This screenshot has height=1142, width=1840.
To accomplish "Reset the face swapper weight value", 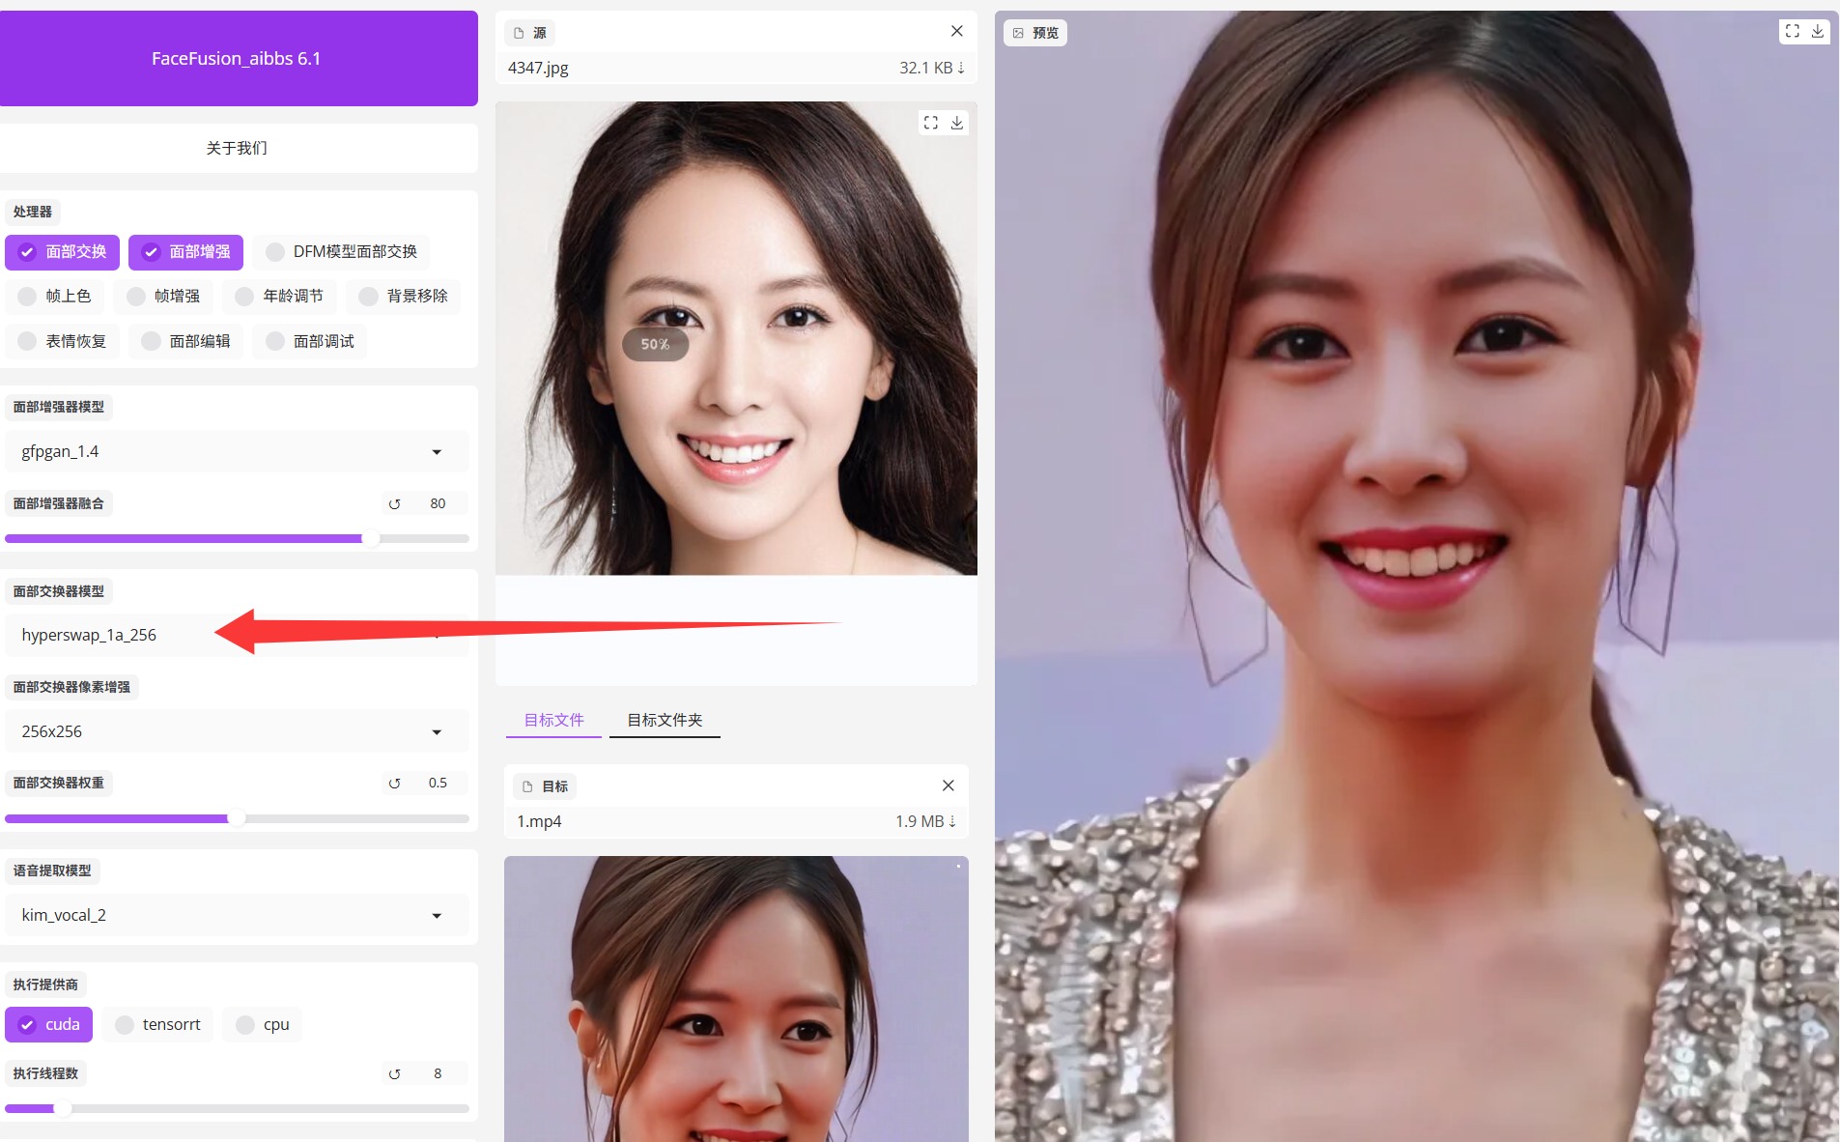I will coord(394,783).
